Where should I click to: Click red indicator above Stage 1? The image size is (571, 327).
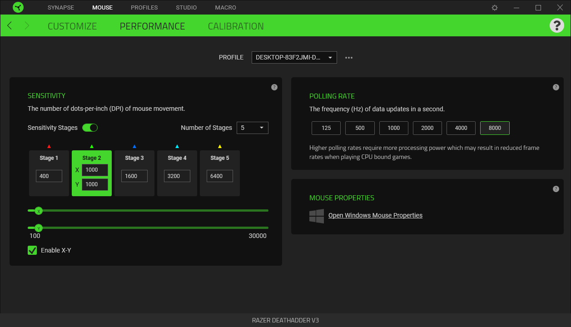(x=49, y=147)
